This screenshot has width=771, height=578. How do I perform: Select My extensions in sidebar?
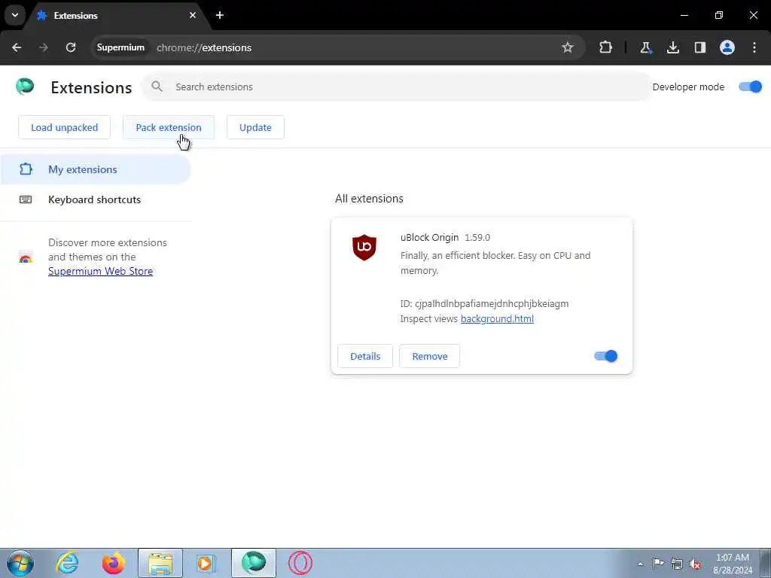pyautogui.click(x=96, y=169)
